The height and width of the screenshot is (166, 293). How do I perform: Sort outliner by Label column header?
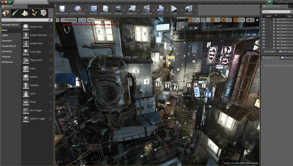(x=268, y=16)
